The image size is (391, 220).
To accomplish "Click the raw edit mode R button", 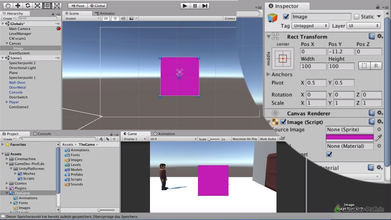I will point(376,66).
